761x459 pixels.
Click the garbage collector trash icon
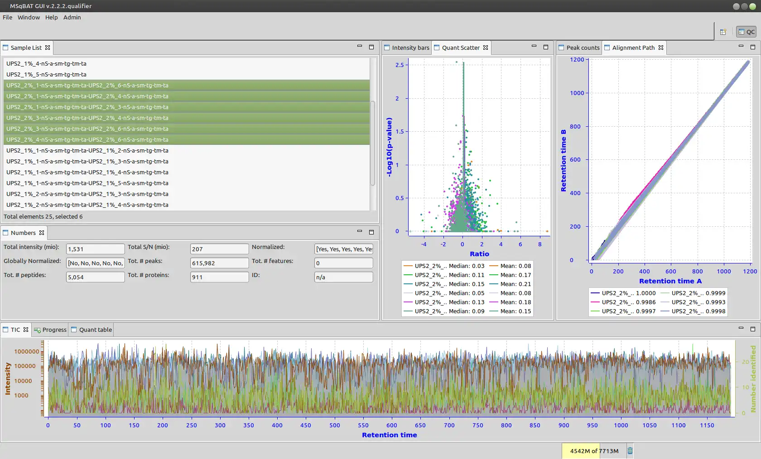(x=630, y=450)
